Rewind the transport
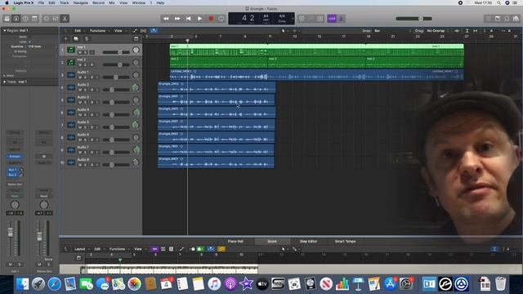 166,19
